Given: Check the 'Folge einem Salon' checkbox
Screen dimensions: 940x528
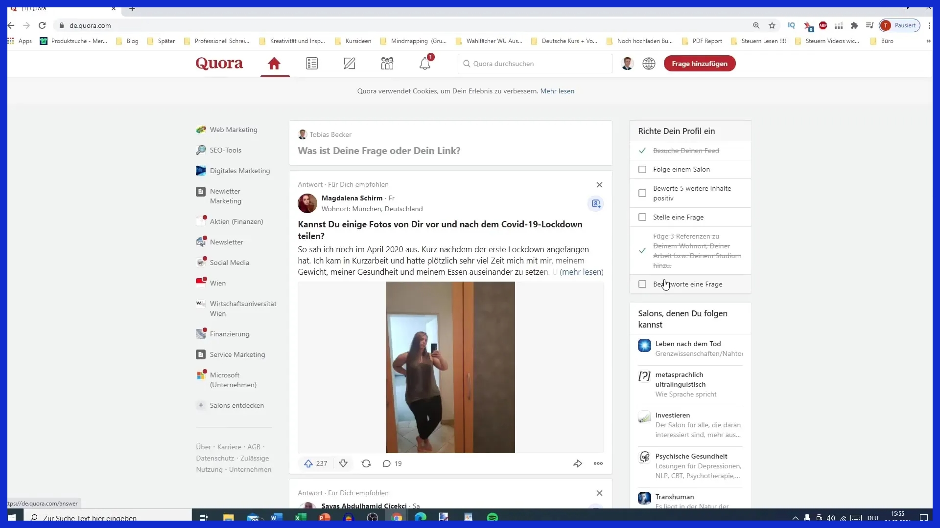Looking at the screenshot, I should pyautogui.click(x=642, y=169).
